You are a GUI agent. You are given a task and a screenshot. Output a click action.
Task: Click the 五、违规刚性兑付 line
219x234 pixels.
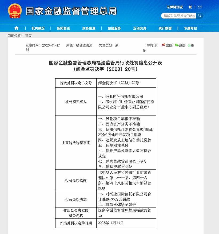(x=113, y=145)
